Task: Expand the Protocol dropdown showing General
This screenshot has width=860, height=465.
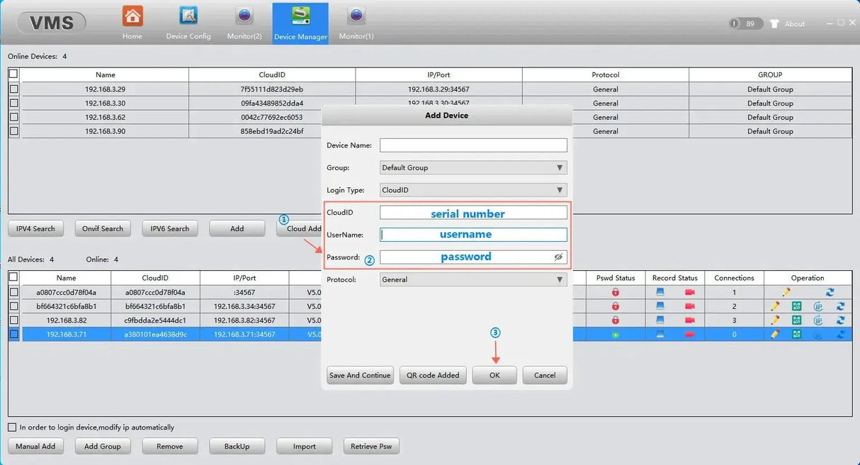Action: click(473, 279)
